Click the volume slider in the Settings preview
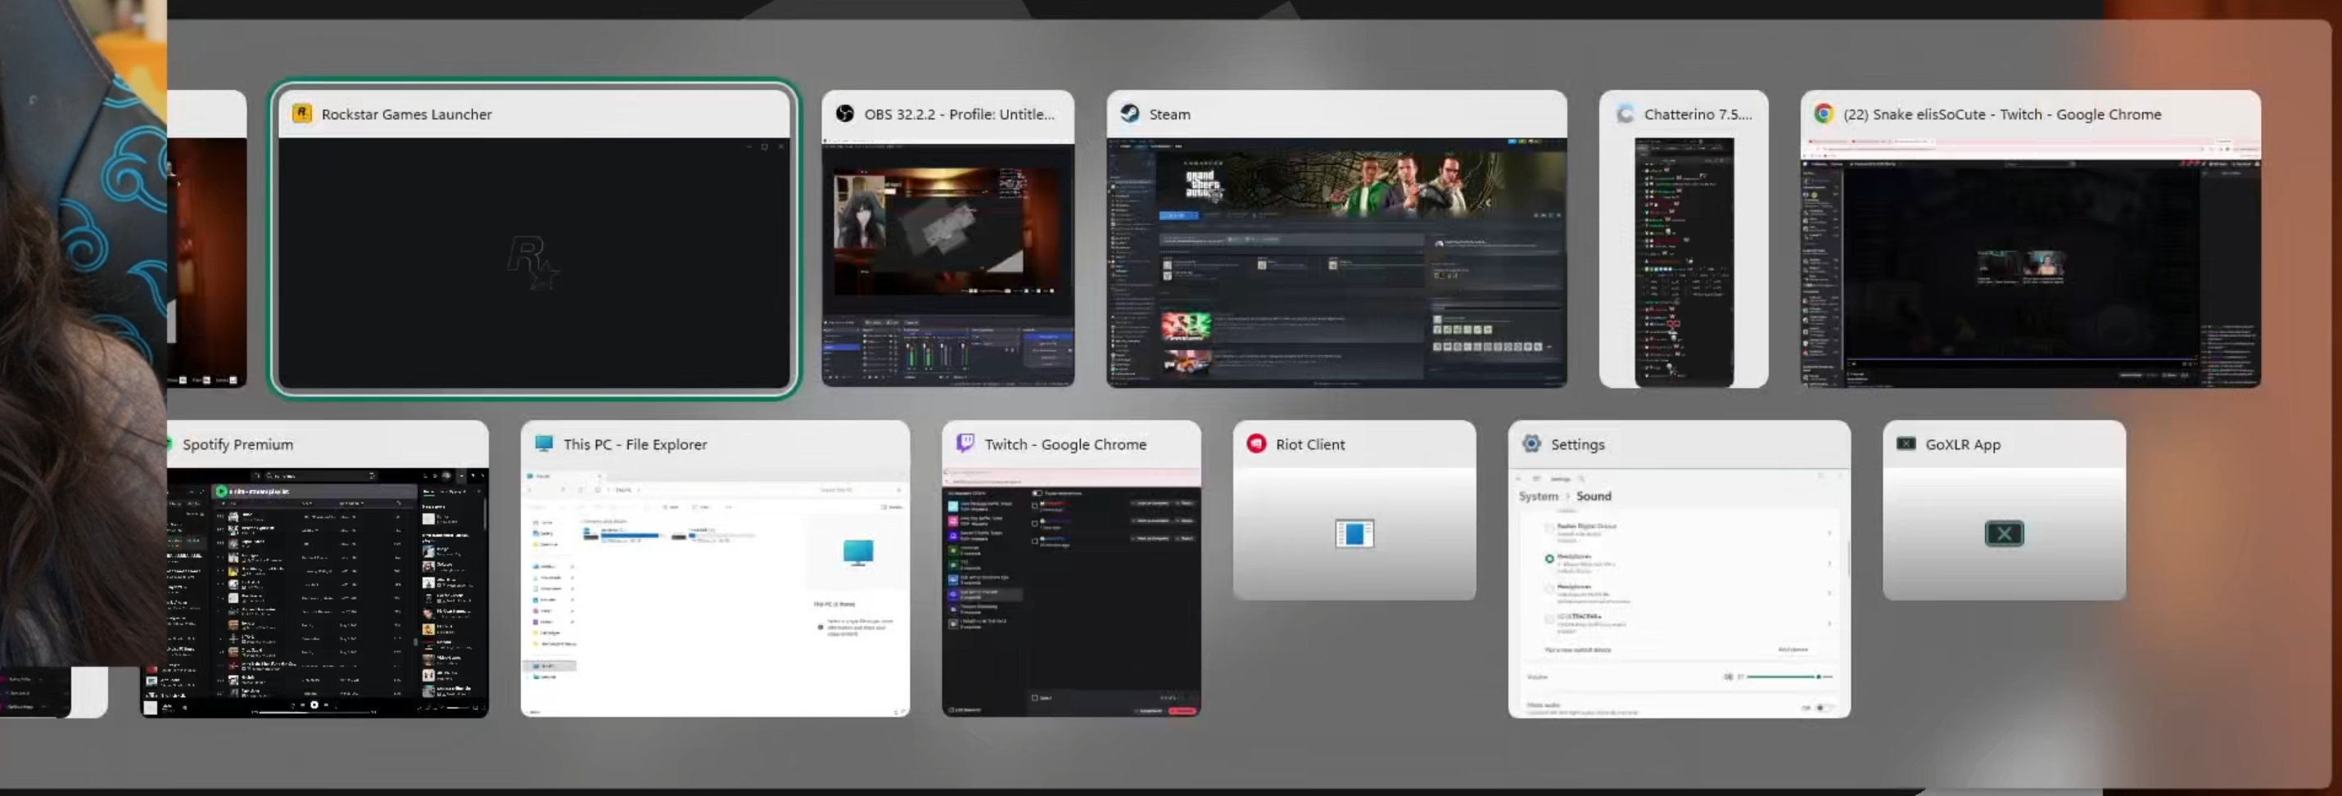 click(x=1788, y=677)
